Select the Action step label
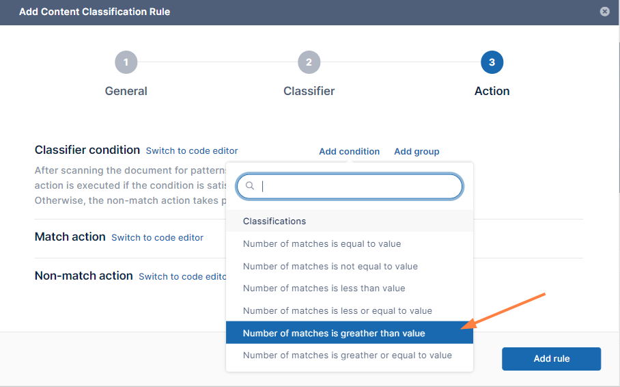The width and height of the screenshot is (620, 387). (x=492, y=91)
